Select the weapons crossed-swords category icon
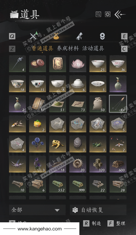Screen dimensions: 136x235 pyautogui.click(x=34, y=36)
